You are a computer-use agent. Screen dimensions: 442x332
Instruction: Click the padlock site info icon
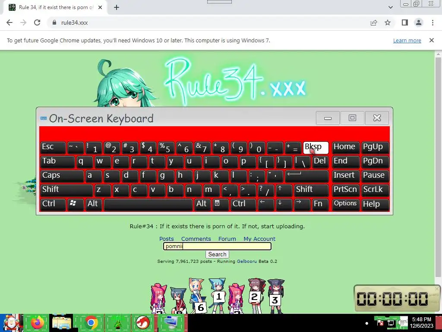(54, 22)
